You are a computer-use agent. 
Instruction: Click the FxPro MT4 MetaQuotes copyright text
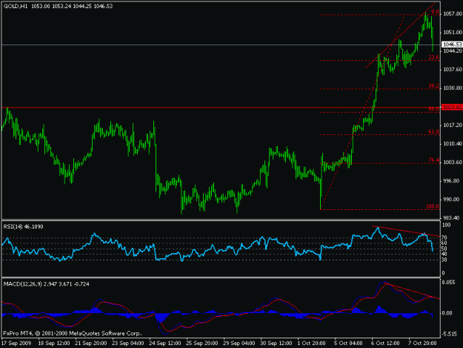tap(73, 333)
